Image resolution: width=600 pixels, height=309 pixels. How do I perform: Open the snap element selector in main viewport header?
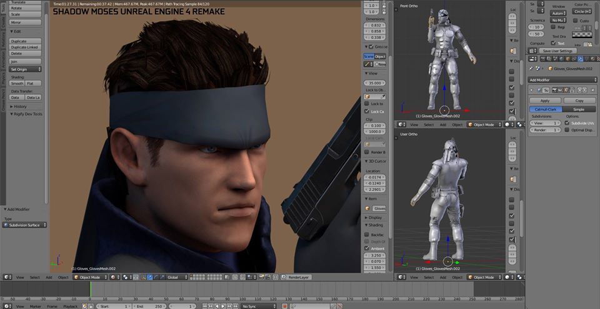click(251, 277)
